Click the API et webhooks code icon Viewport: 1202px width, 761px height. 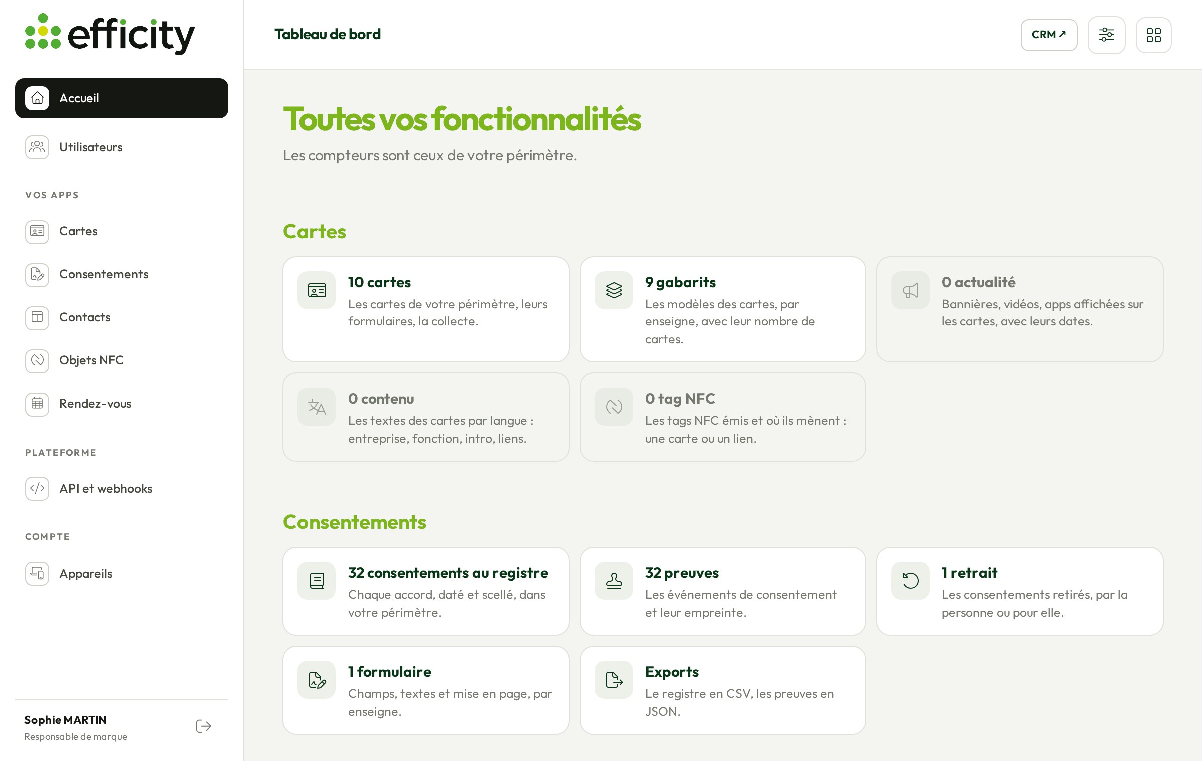coord(37,489)
